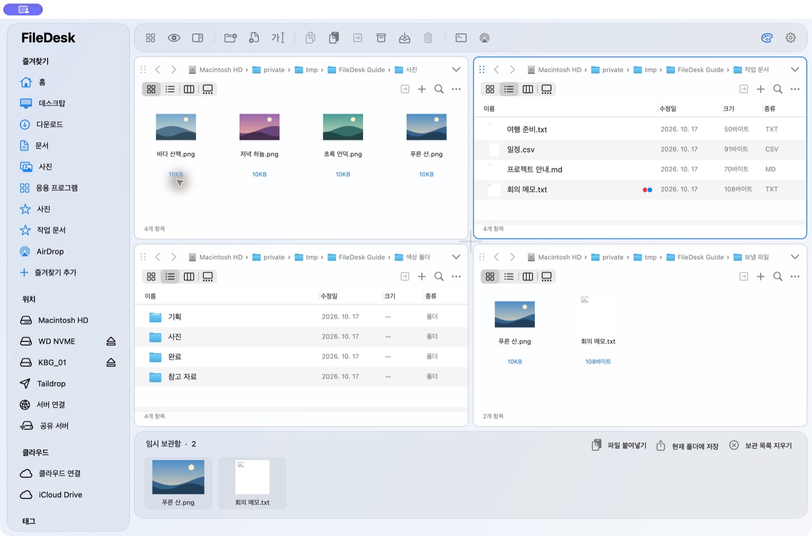Open the settings gear icon
The height and width of the screenshot is (536, 812).
pyautogui.click(x=791, y=38)
